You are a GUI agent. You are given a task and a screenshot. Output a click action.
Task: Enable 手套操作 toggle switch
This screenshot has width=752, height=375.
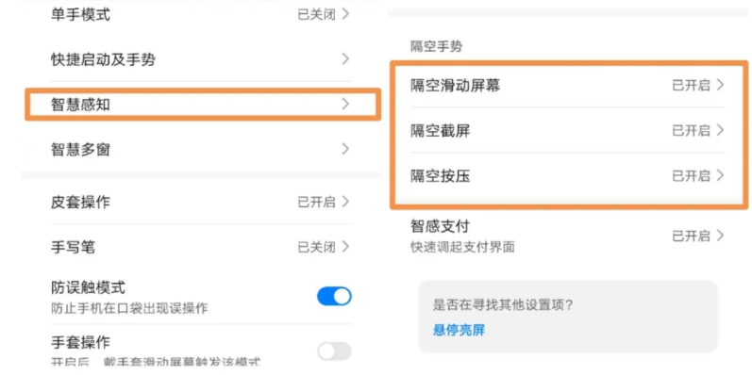pos(334,351)
